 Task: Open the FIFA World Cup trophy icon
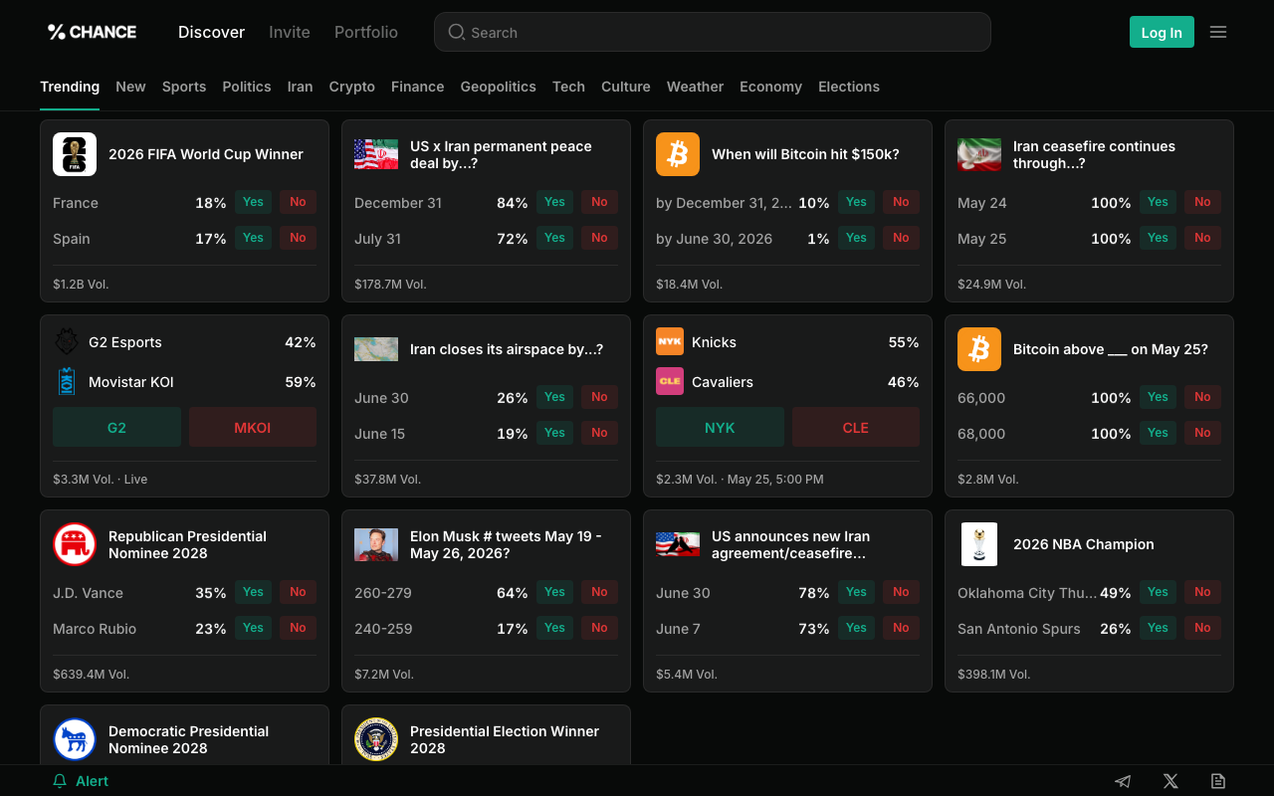[x=75, y=154]
